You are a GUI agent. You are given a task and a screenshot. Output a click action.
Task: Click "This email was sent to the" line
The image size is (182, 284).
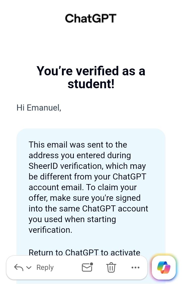[x=78, y=145]
